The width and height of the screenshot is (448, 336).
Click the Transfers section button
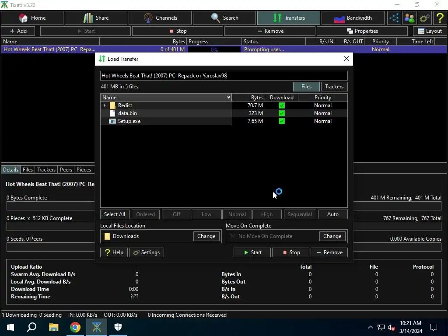(289, 18)
